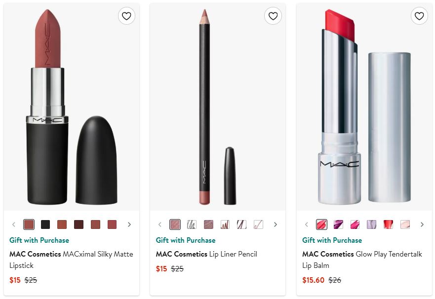This screenshot has width=435, height=299.
Task: Open MACximal Silky Matte Lipstick product link
Action: 71,260
